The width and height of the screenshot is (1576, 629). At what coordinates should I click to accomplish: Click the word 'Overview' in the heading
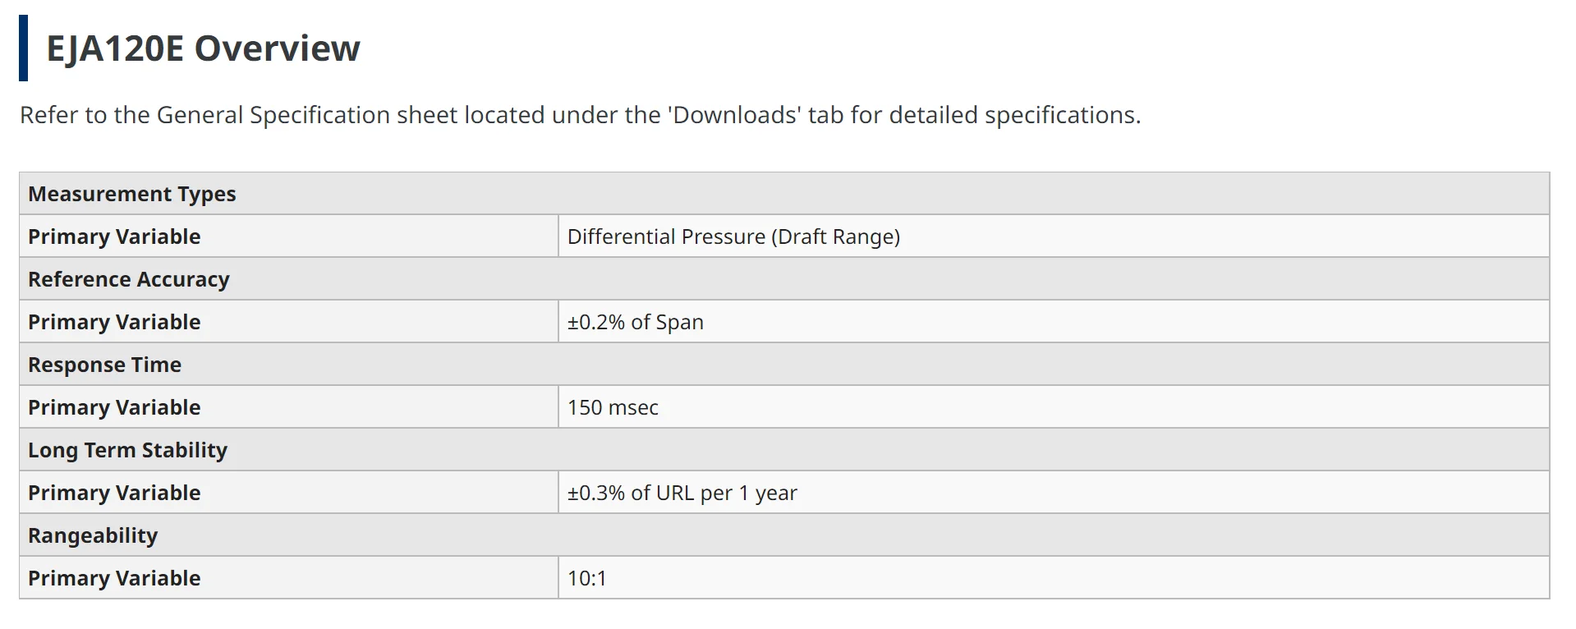[277, 48]
